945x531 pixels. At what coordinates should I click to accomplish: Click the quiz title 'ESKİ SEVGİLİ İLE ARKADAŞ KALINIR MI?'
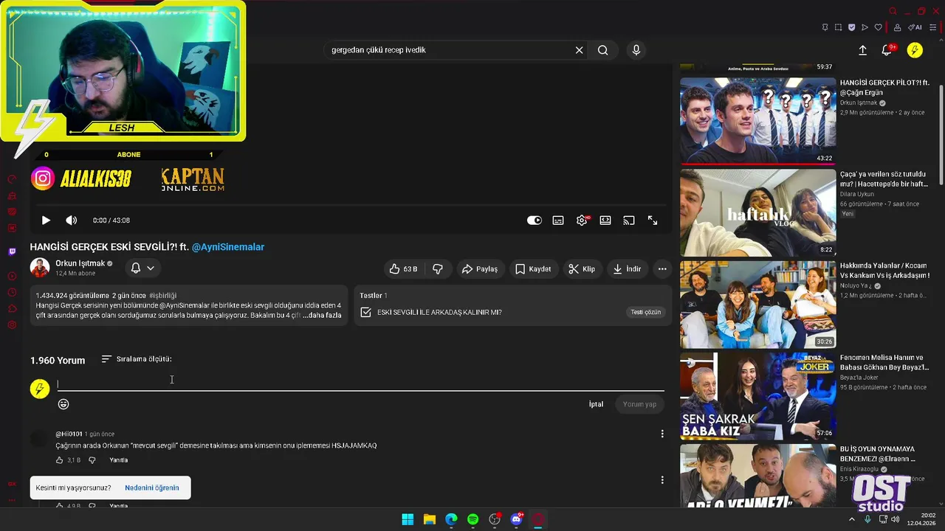pyautogui.click(x=439, y=312)
